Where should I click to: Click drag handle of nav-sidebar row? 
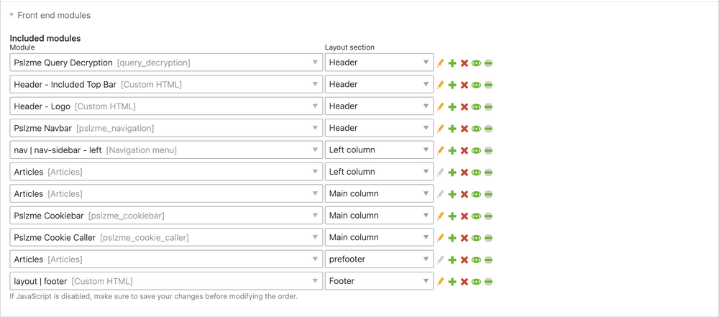point(488,150)
